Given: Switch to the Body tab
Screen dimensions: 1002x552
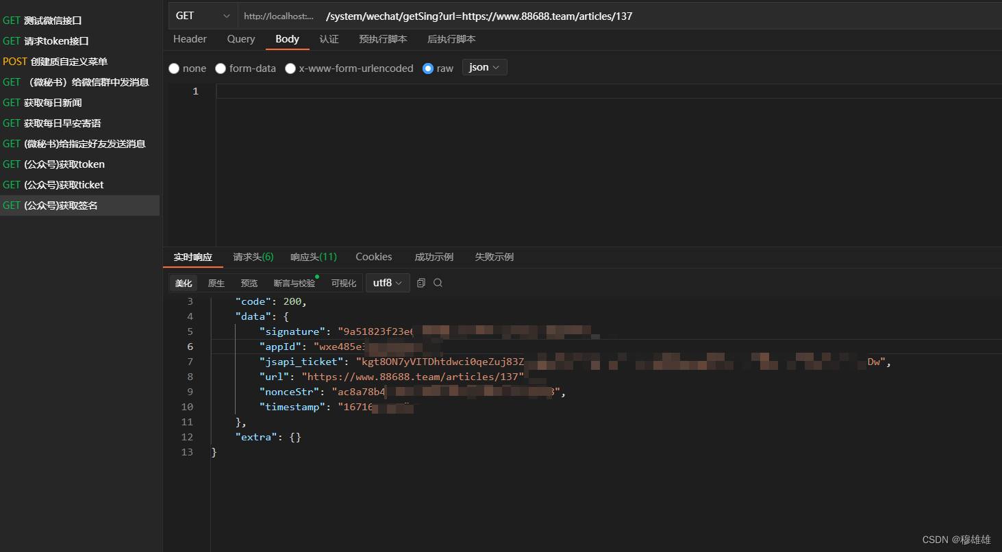Looking at the screenshot, I should pyautogui.click(x=287, y=39).
